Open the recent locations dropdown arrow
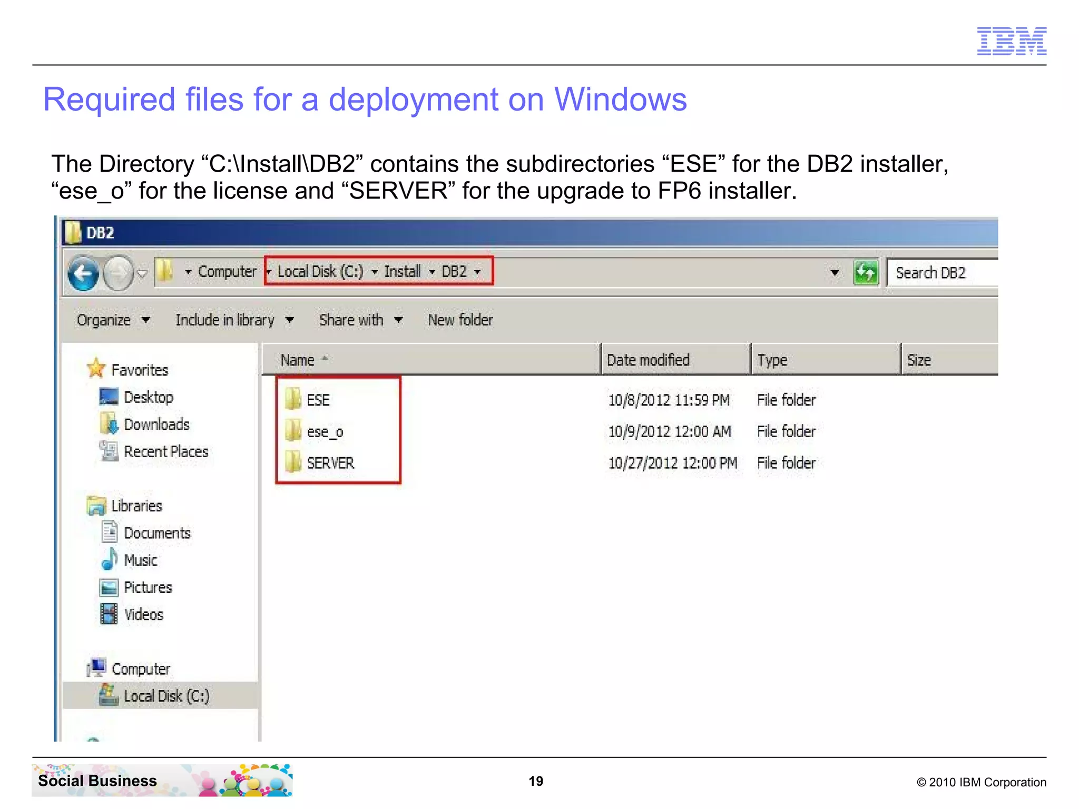The height and width of the screenshot is (809, 1079). pyautogui.click(x=142, y=273)
